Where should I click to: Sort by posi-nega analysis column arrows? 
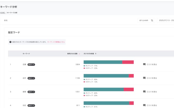click(96, 54)
